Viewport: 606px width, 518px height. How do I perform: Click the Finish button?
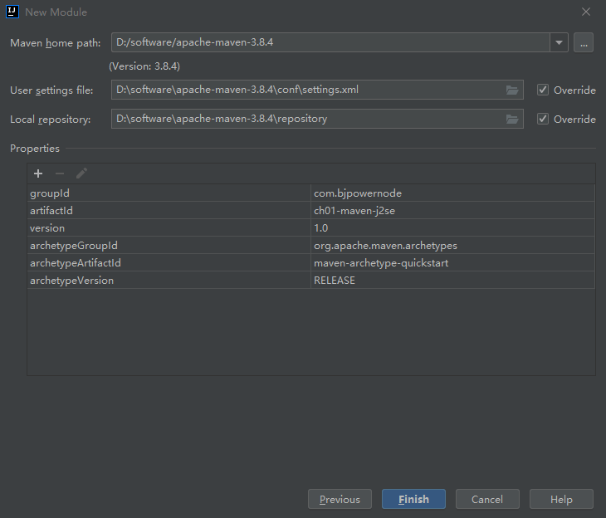[x=413, y=499]
